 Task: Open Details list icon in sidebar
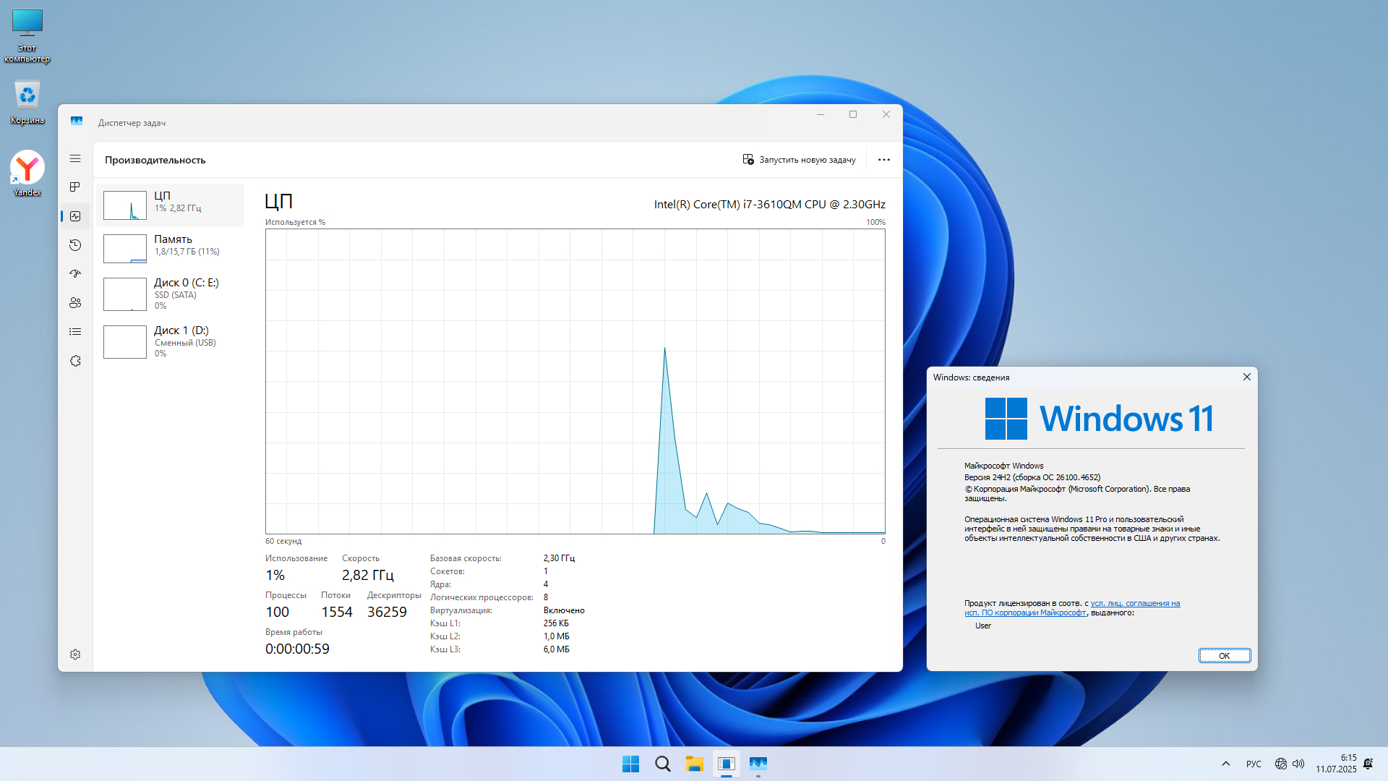75,332
